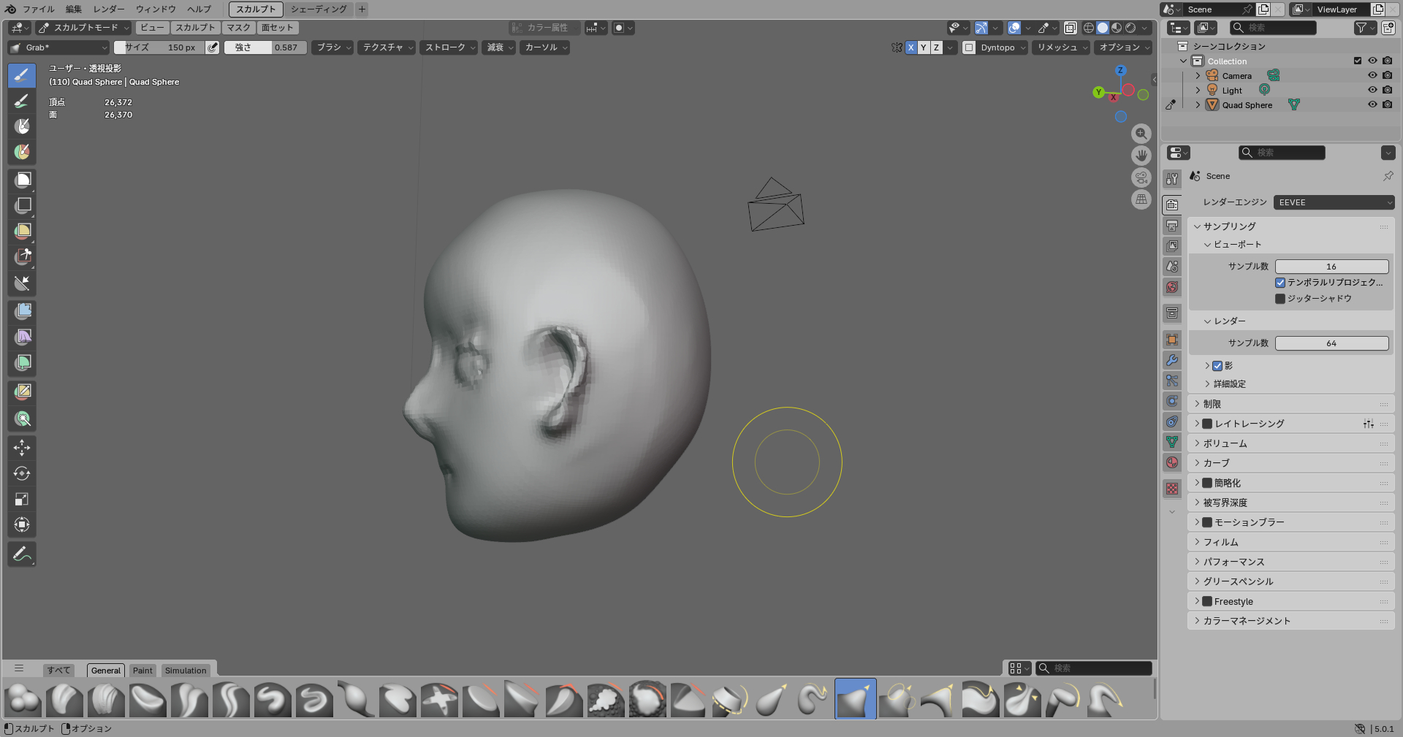Expand the カラーマネージメント panel
Viewport: 1403px width, 737px height.
[1246, 621]
